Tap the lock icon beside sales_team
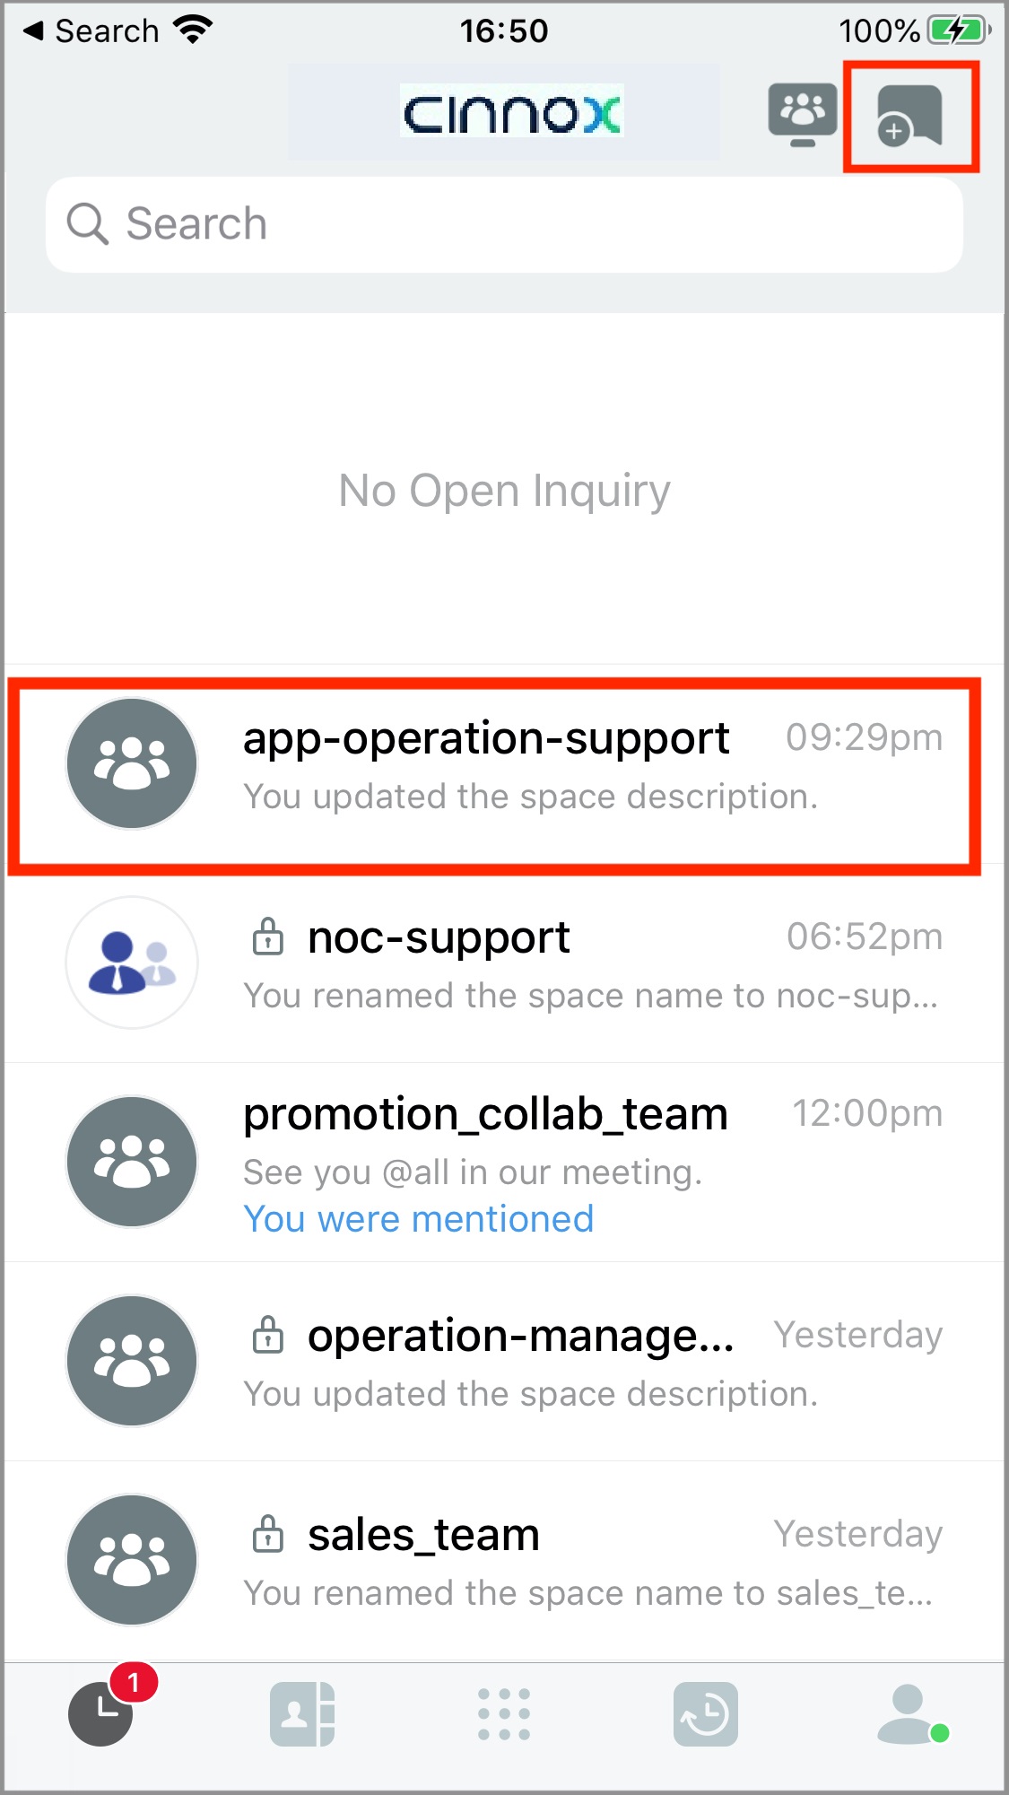 pyautogui.click(x=267, y=1533)
